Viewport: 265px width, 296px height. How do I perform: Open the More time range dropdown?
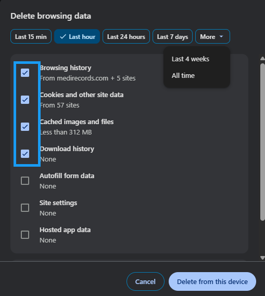click(212, 36)
